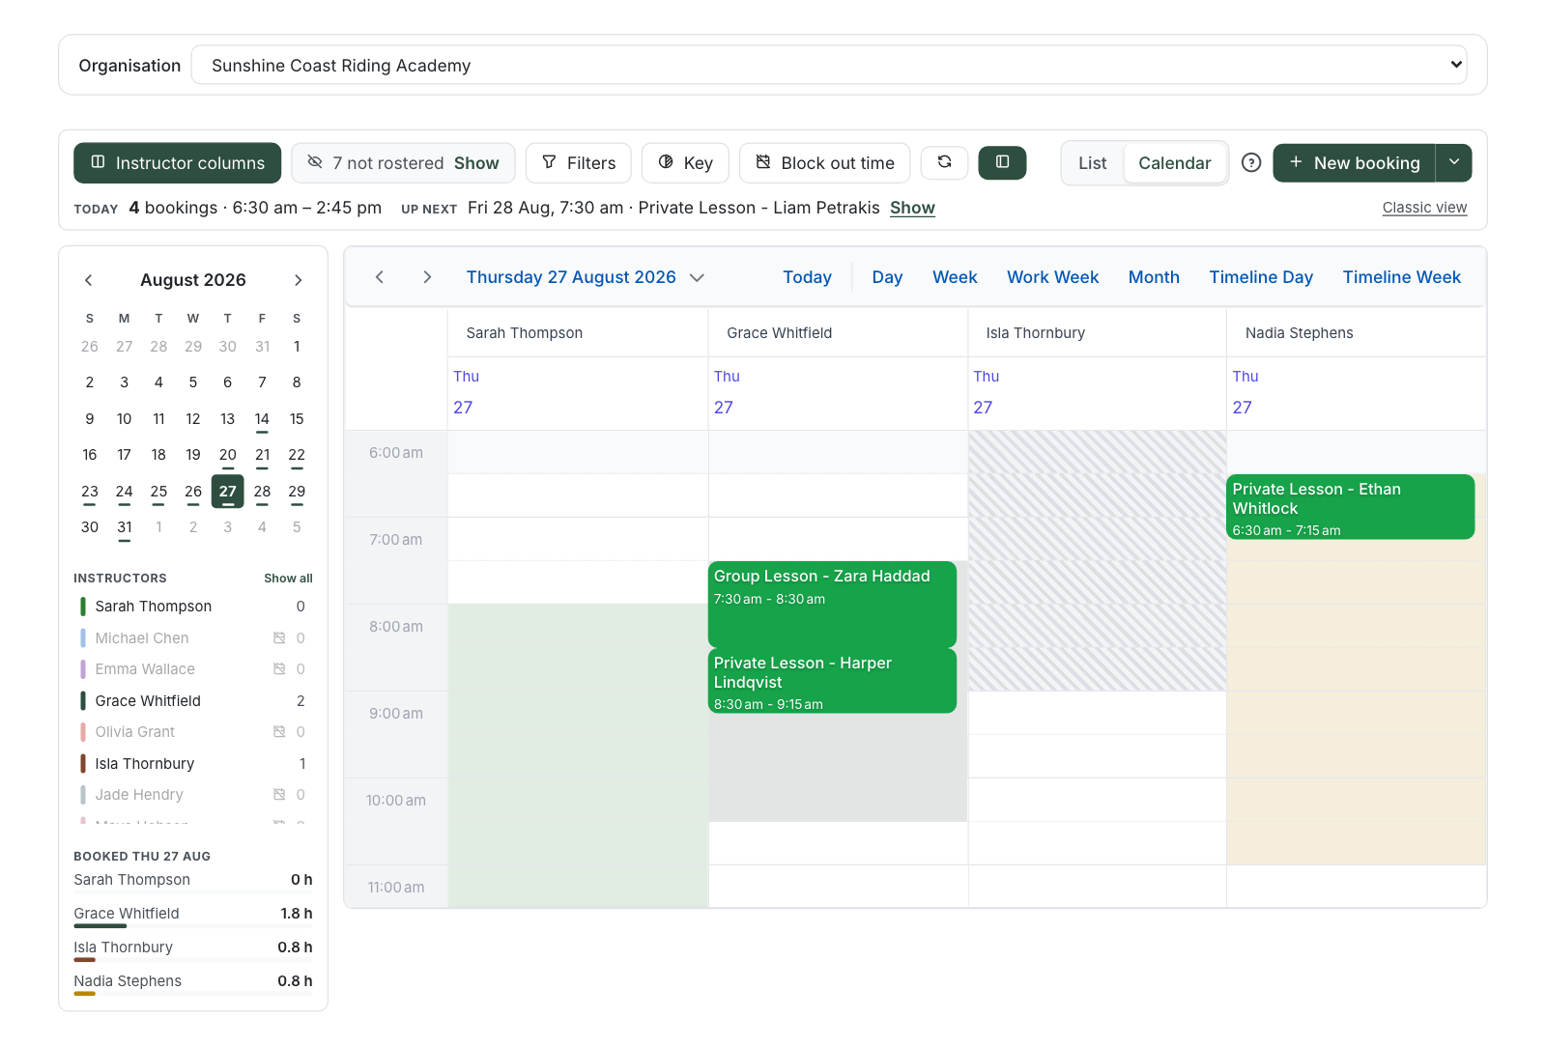Open Private Lesson - Ethan Whitlock booking

coord(1350,506)
